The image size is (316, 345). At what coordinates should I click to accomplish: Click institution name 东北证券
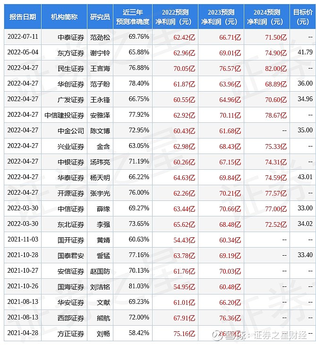click(x=71, y=224)
